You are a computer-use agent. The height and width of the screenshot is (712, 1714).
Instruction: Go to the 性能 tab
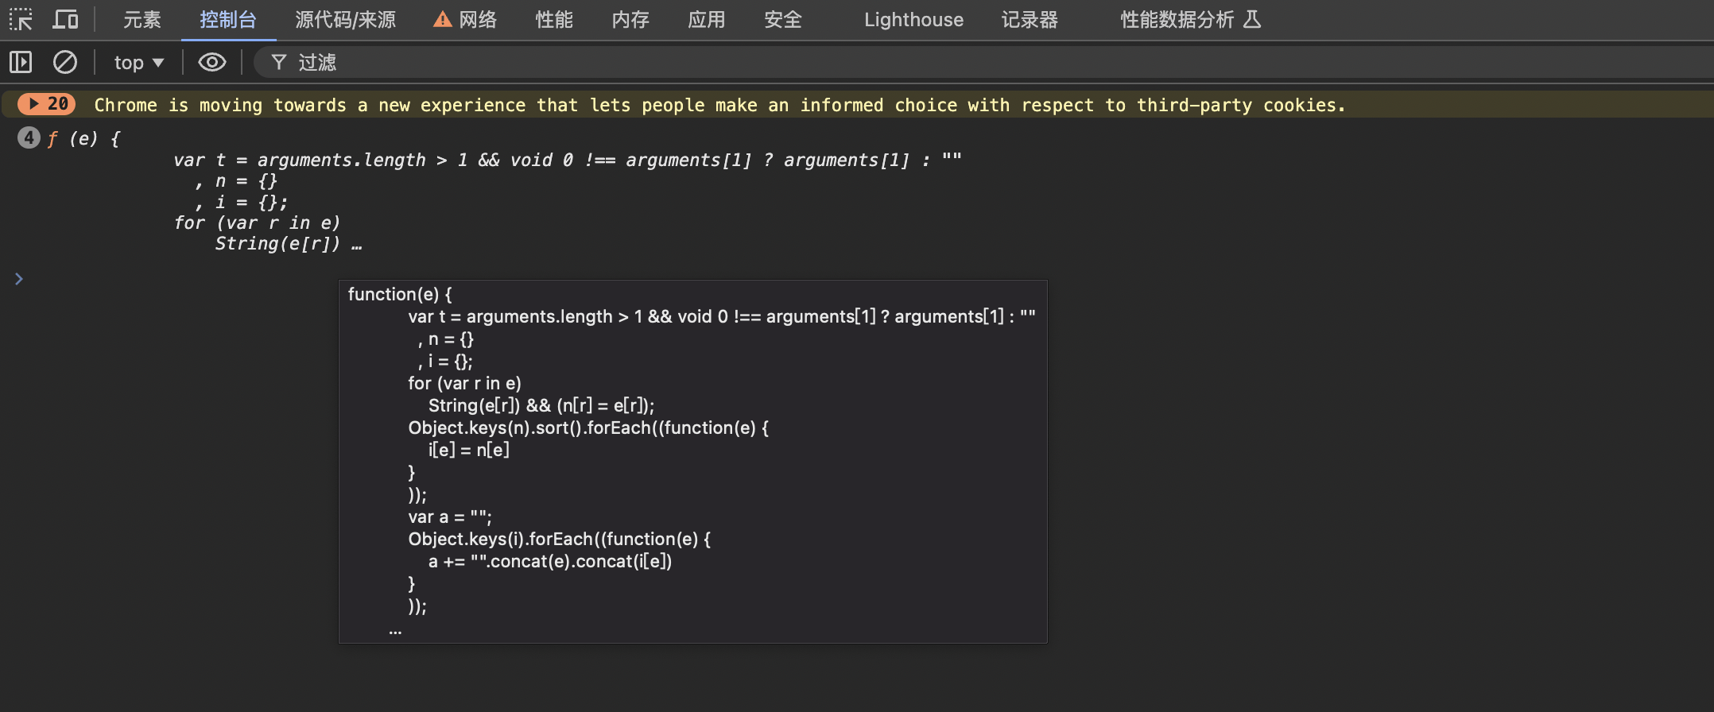(x=553, y=20)
